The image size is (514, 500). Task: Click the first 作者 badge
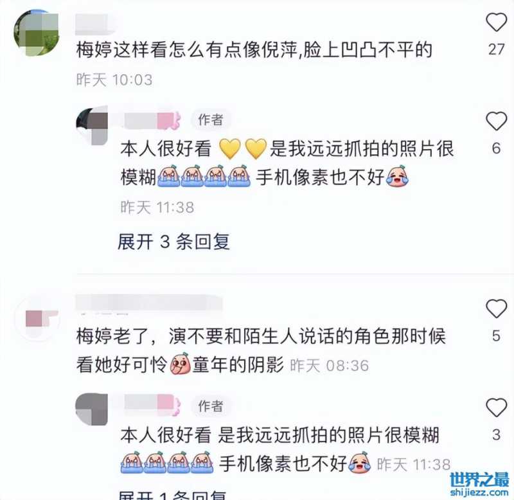pos(211,120)
